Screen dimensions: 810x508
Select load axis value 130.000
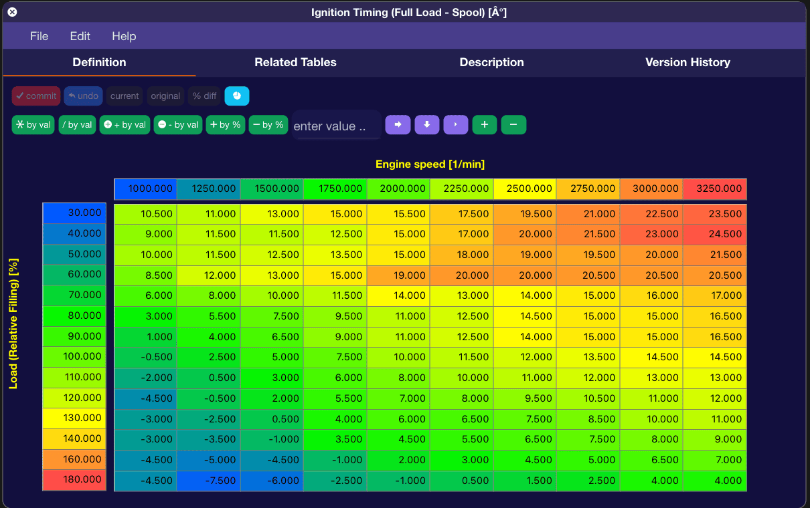click(74, 418)
